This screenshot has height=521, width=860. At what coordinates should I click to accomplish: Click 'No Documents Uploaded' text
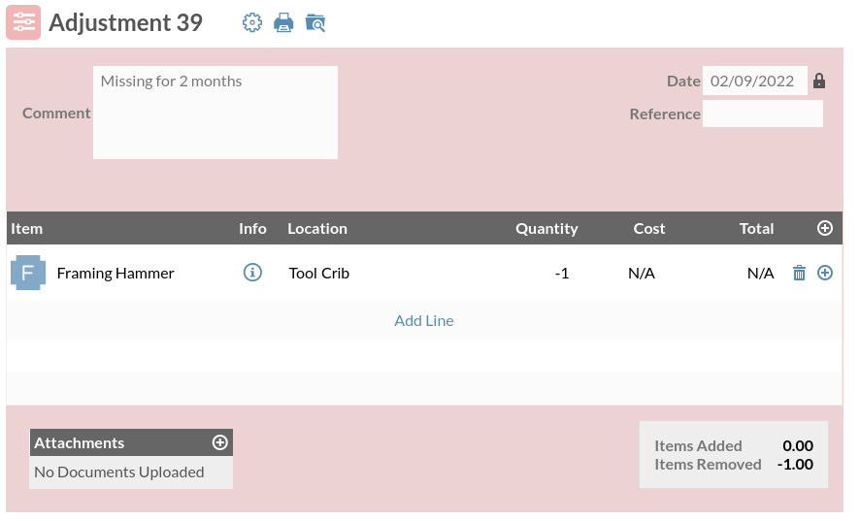click(119, 472)
